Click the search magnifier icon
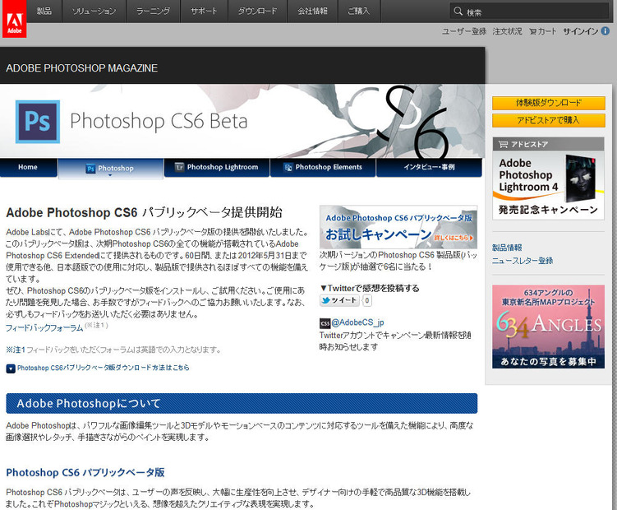 pos(458,11)
